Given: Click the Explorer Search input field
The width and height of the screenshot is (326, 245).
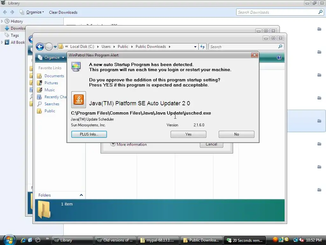Looking at the screenshot, I should click(243, 47).
